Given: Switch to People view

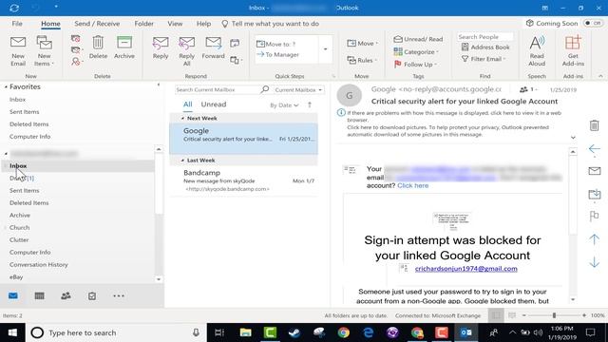Looking at the screenshot, I should 66,295.
